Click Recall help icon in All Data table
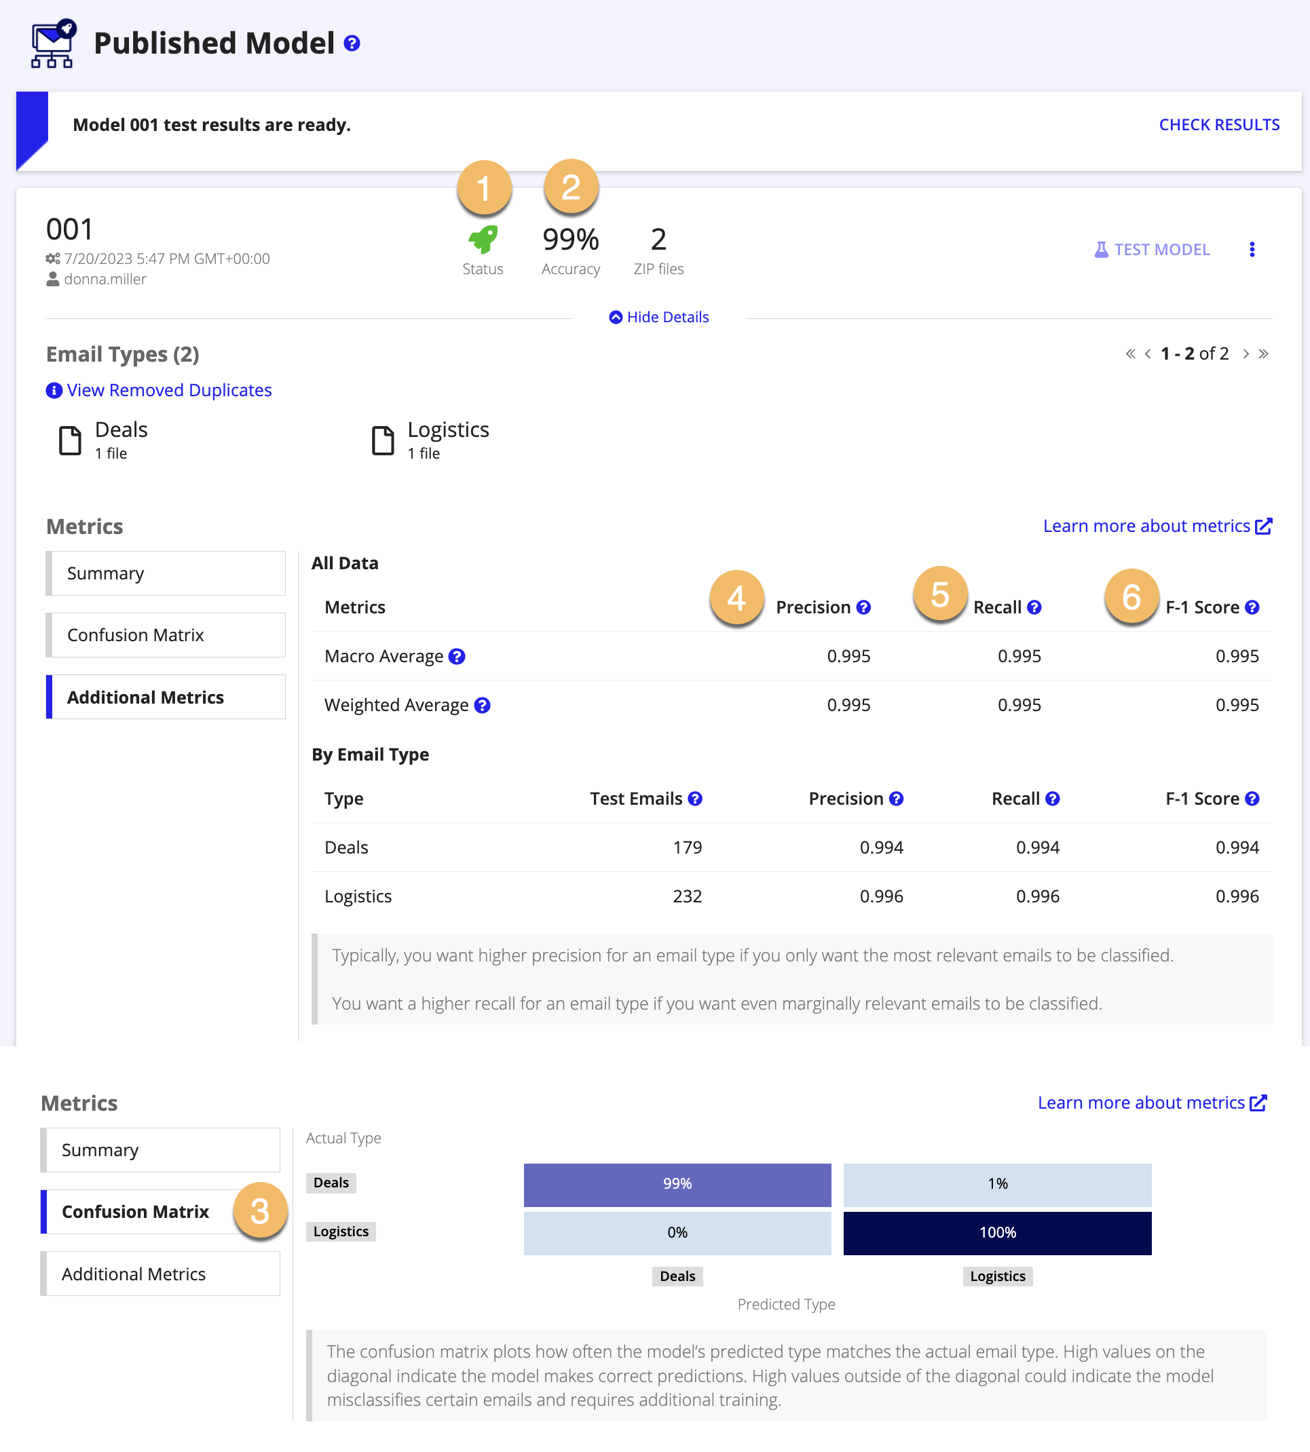The height and width of the screenshot is (1452, 1310). [x=1034, y=607]
